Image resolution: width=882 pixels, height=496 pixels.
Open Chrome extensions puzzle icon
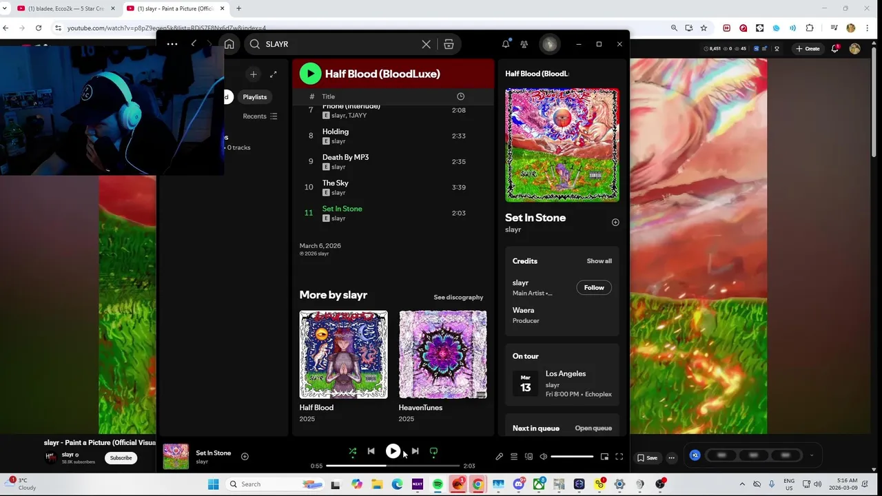pyautogui.click(x=810, y=28)
